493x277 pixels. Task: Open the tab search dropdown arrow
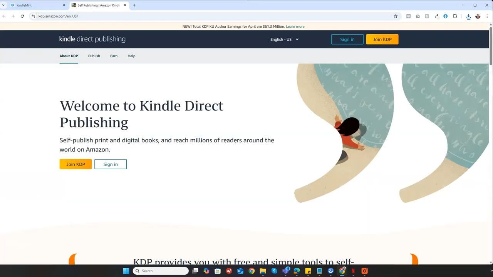(3, 5)
